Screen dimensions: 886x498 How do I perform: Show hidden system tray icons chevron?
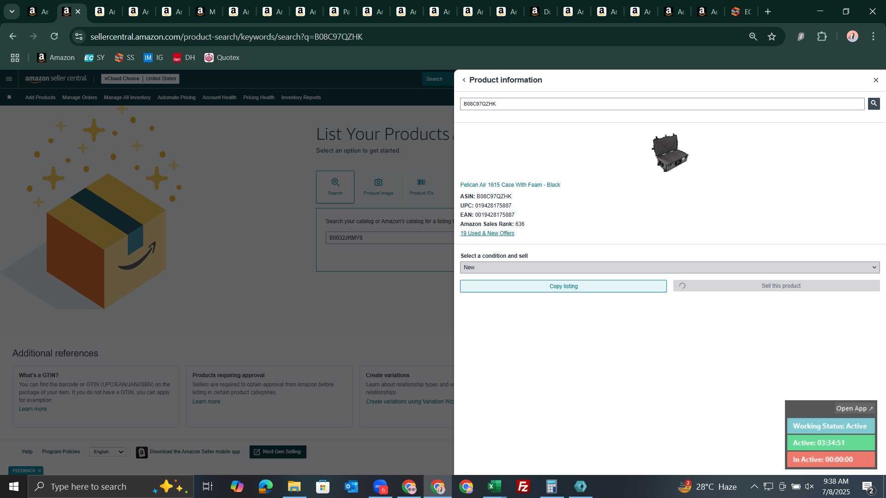pos(754,486)
